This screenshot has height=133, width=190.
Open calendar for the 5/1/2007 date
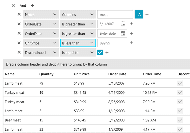[123, 24]
